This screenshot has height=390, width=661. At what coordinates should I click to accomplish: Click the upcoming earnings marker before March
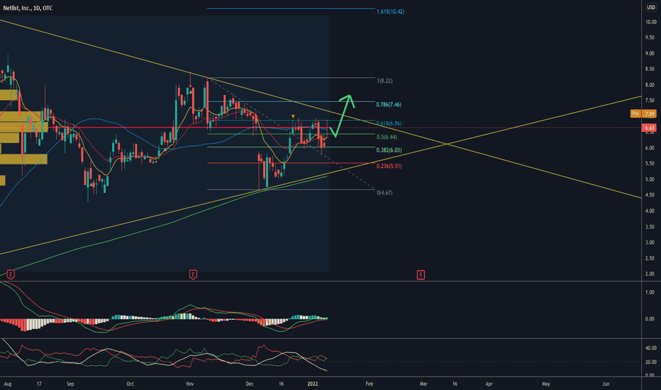(421, 275)
